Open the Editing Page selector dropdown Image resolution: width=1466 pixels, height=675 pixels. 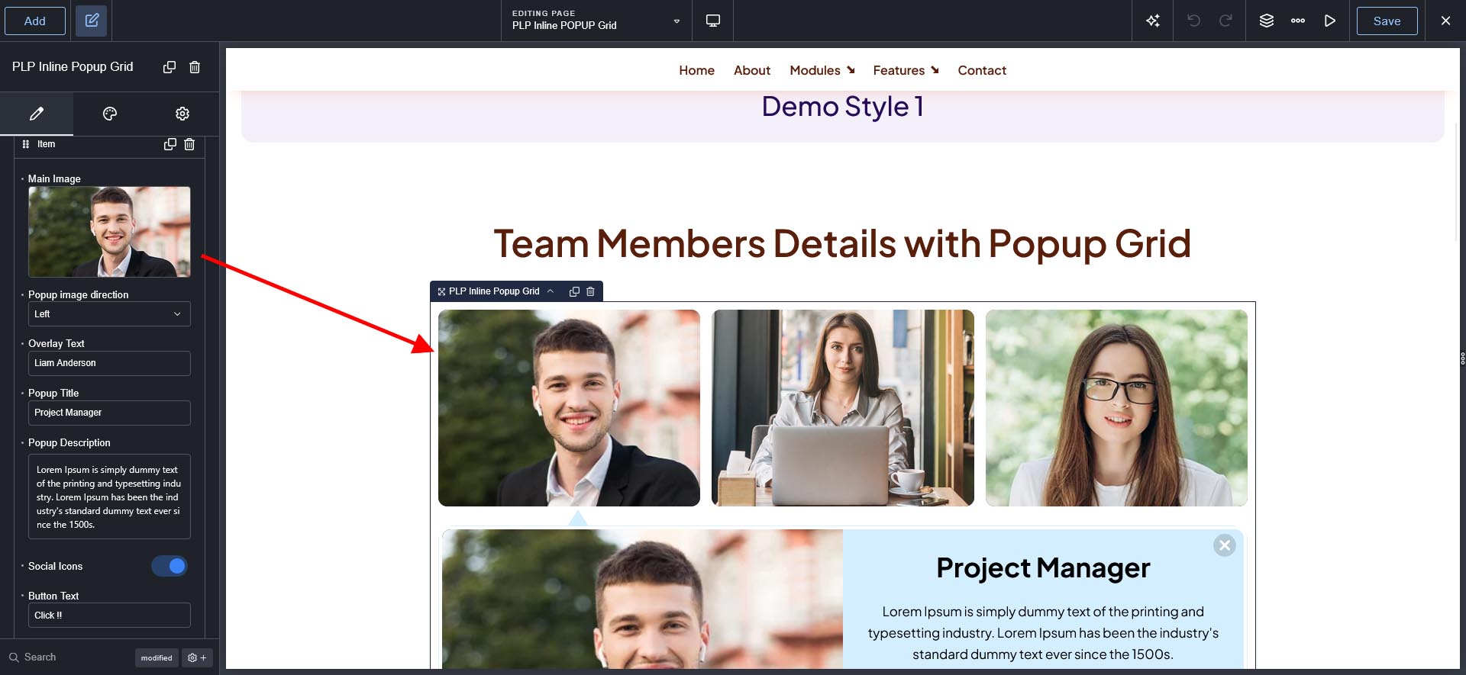tap(596, 21)
